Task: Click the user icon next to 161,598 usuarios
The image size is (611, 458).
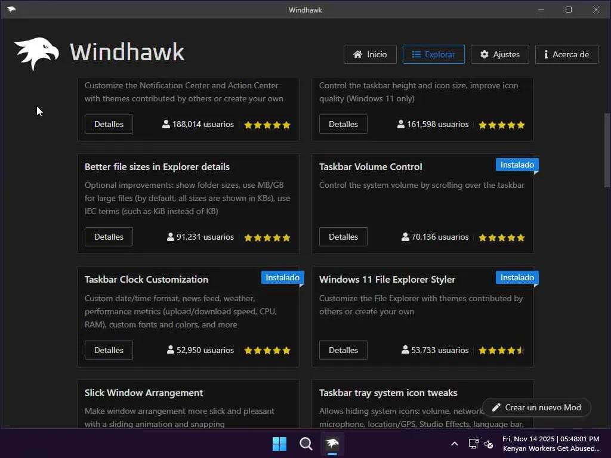Action: [x=401, y=124]
